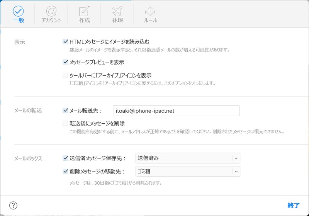Open help question mark icon
309x216 pixels.
[13, 205]
